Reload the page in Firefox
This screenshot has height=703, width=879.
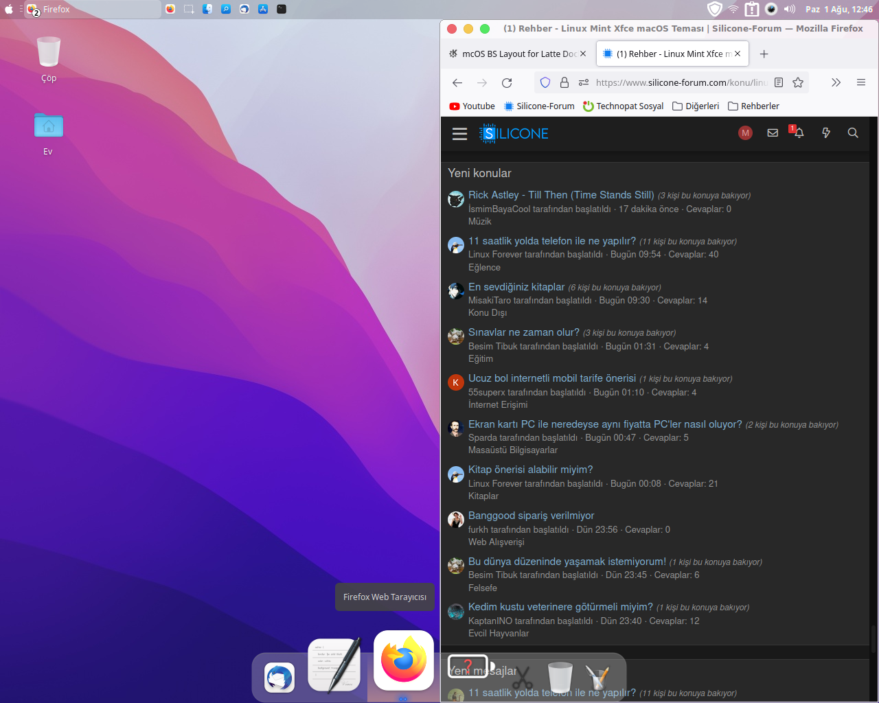coord(507,82)
